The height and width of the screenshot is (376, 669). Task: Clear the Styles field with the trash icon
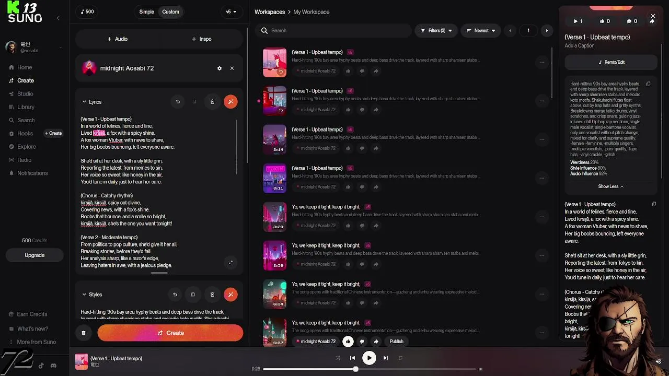(212, 295)
